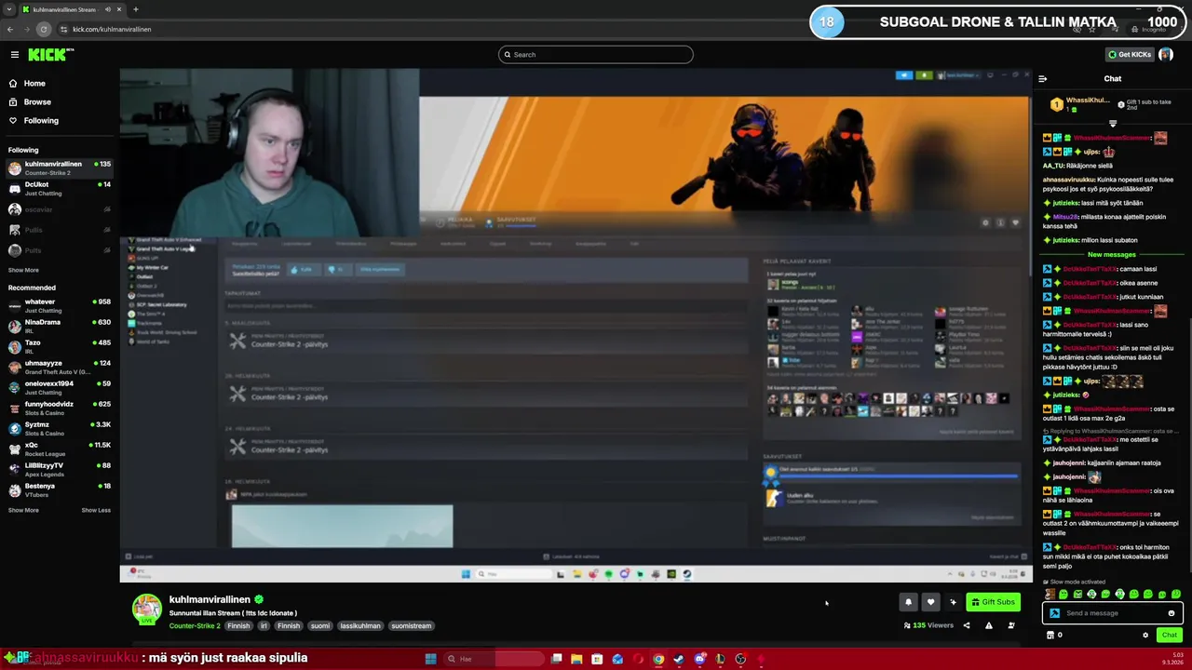
Task: Open Steam from taskbar
Action: click(679, 659)
